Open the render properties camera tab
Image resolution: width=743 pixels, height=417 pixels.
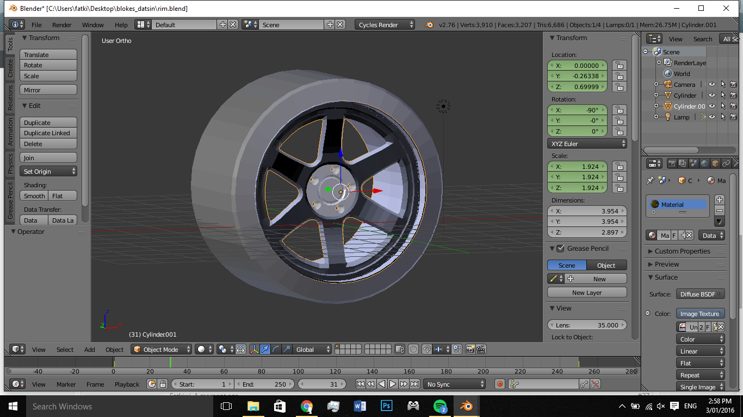pyautogui.click(x=672, y=163)
